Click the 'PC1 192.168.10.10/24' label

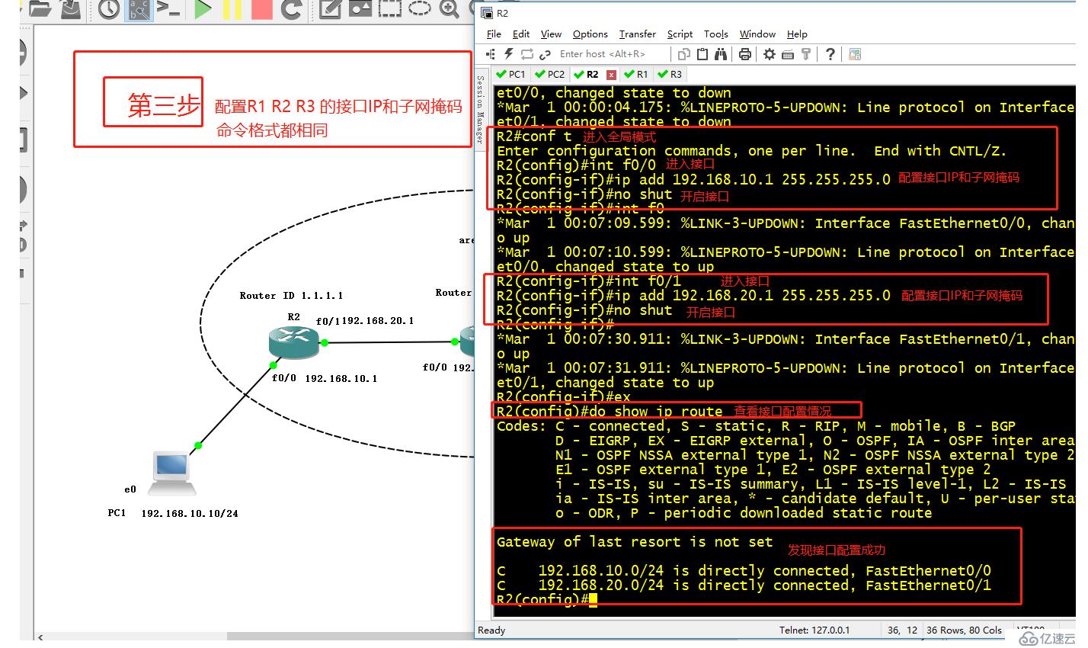click(173, 513)
